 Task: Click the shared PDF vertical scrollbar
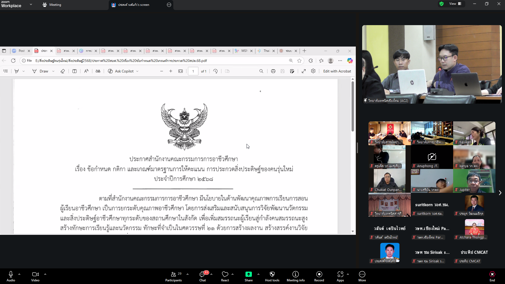353,106
